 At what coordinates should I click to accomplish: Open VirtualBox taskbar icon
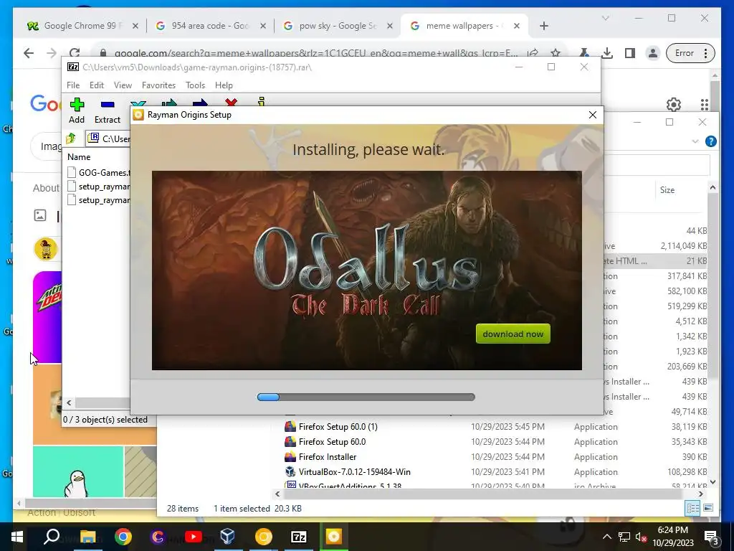click(227, 537)
